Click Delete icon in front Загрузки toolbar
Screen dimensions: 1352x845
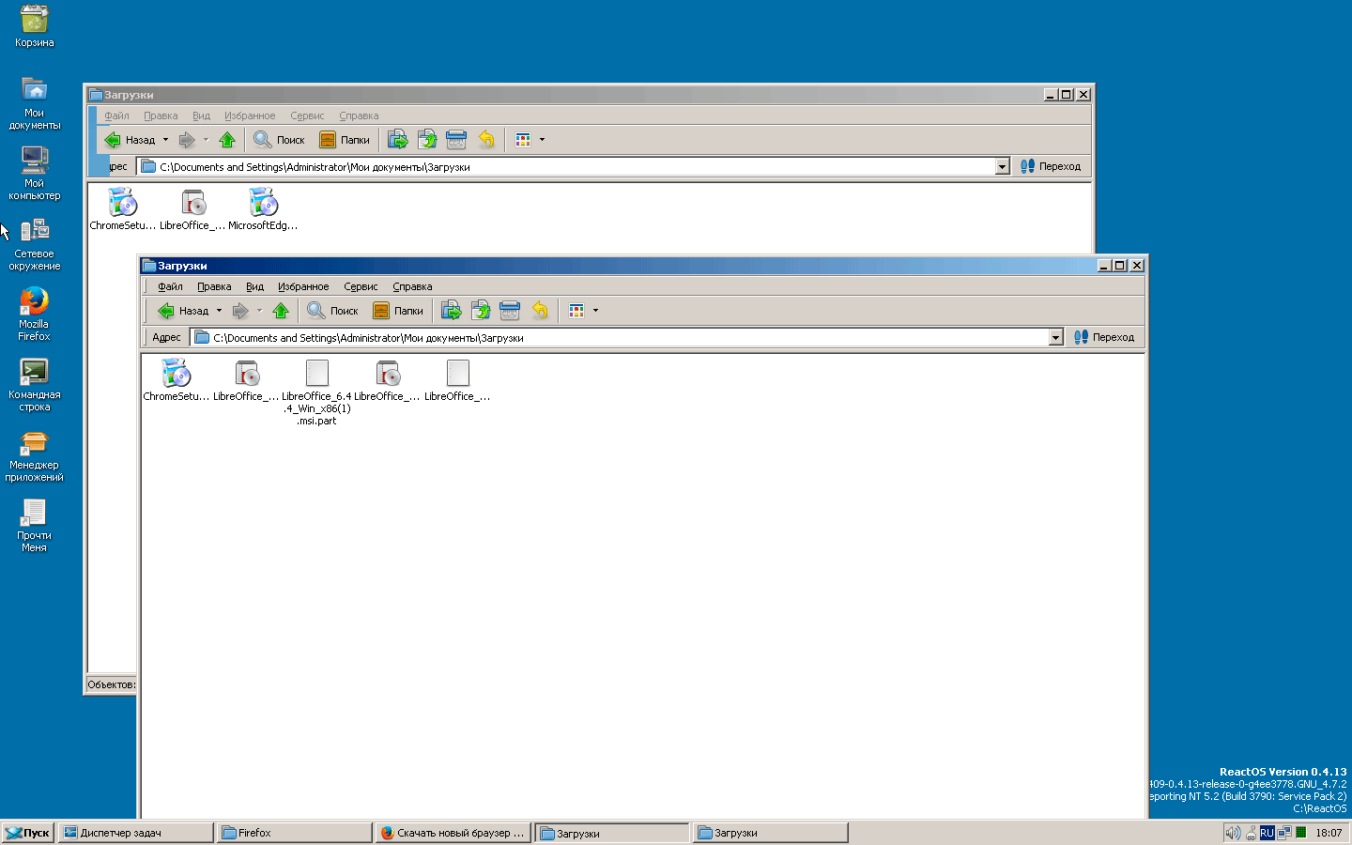point(510,311)
